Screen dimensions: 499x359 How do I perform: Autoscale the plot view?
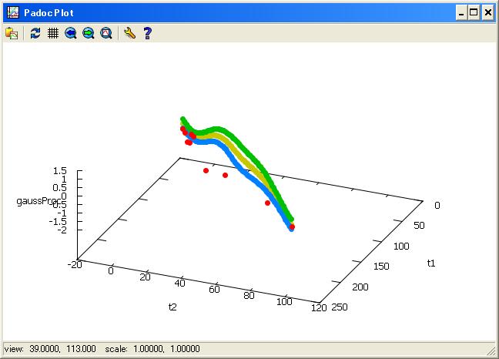pyautogui.click(x=106, y=33)
